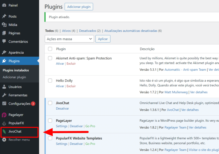Select Plugins instalados submenu entry
This screenshot has height=154, width=219.
[x=16, y=70]
